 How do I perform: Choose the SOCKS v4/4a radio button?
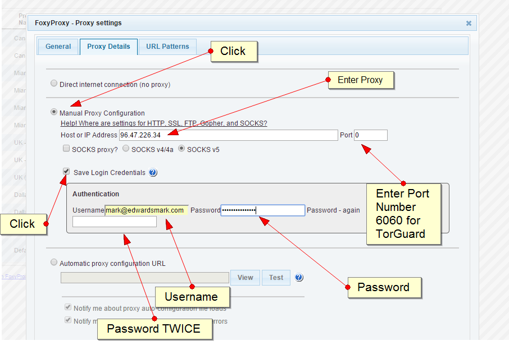[x=126, y=149]
